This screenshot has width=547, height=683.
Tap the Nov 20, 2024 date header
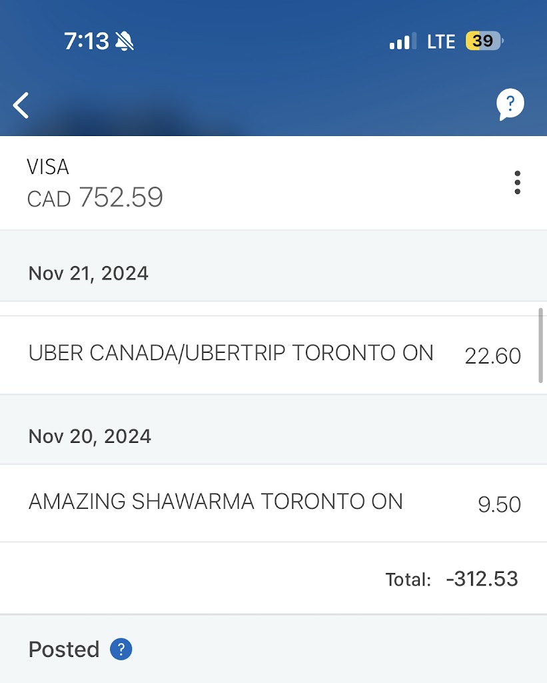89,436
